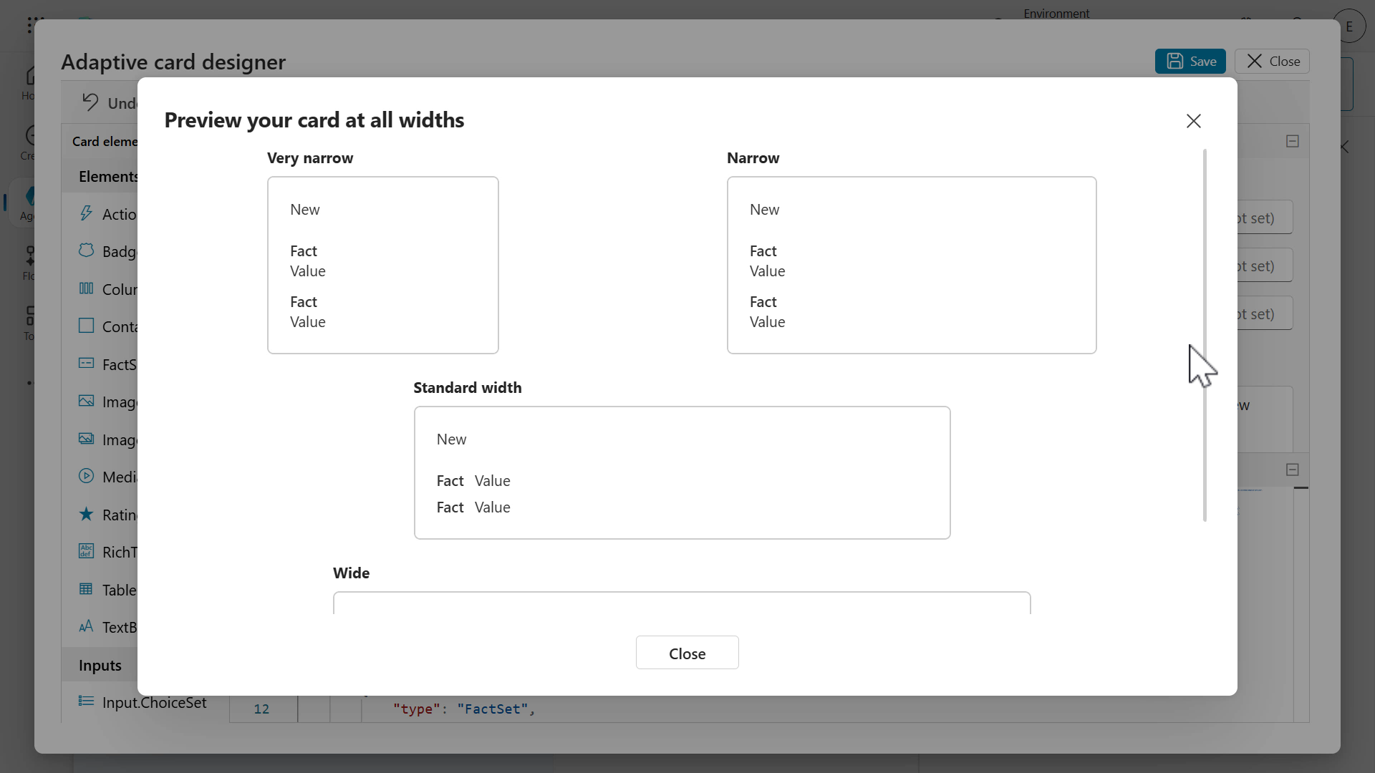Collapse the upper properties section with minus icon
The image size is (1375, 773).
pos(1293,141)
